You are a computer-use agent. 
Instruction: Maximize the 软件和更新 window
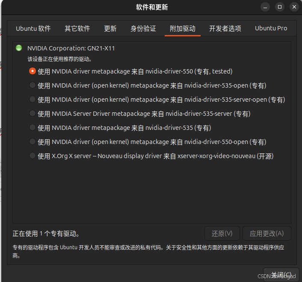280,7
